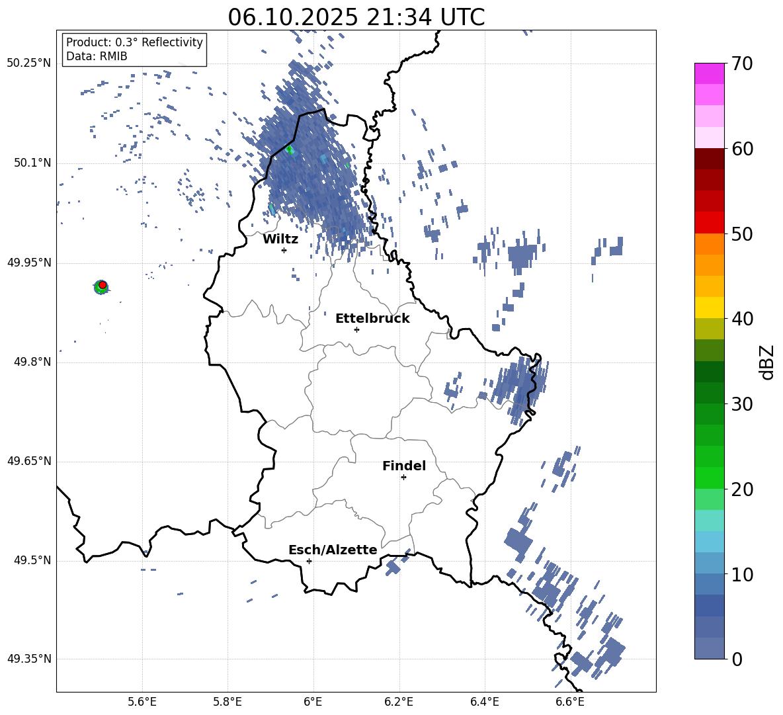Pick the light cyan colorbar segment below 20

pyautogui.click(x=709, y=521)
